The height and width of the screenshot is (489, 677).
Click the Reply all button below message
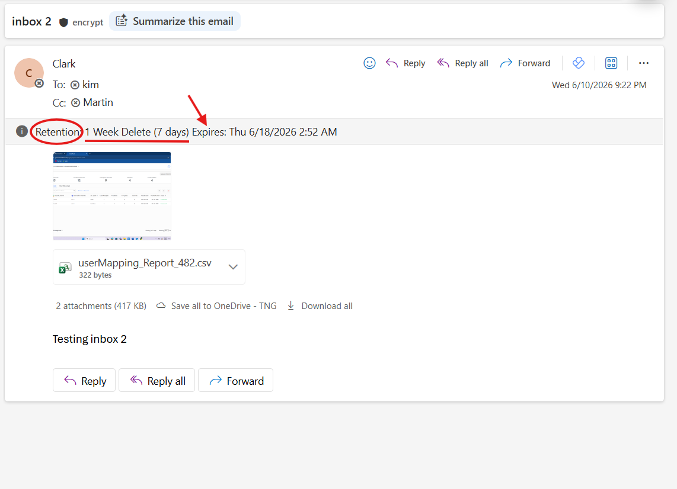pyautogui.click(x=157, y=380)
